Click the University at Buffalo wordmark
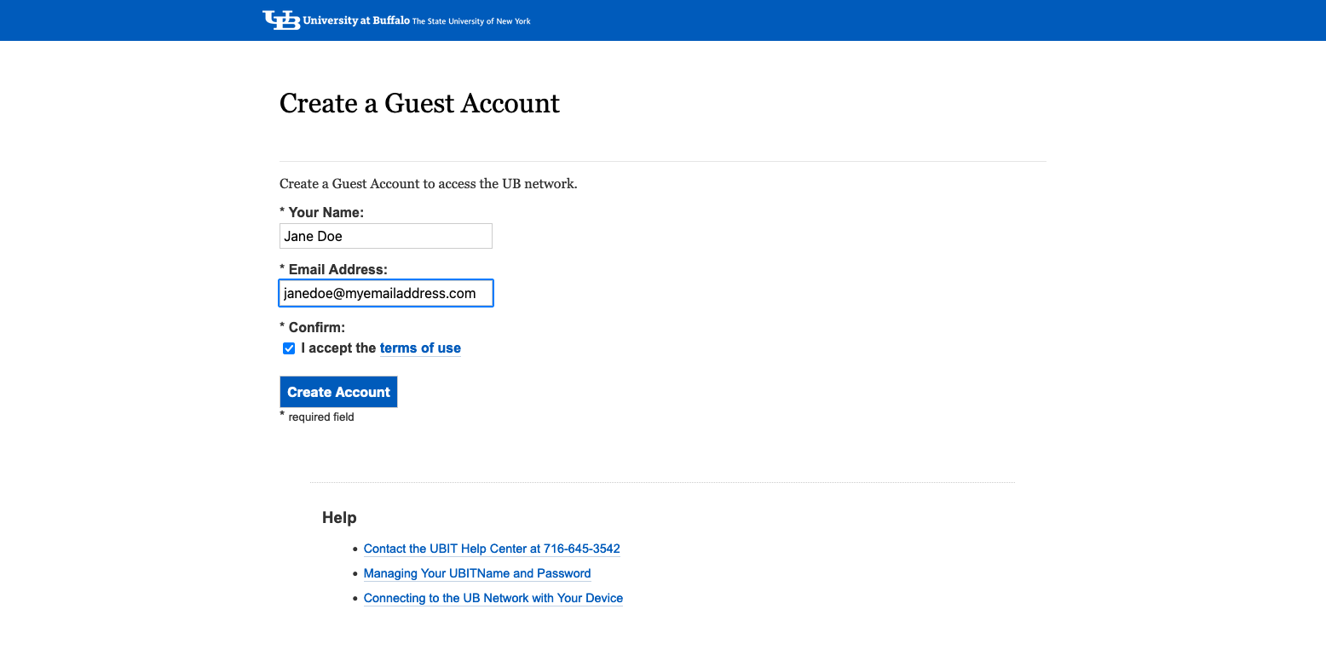Image resolution: width=1326 pixels, height=661 pixels. (356, 20)
